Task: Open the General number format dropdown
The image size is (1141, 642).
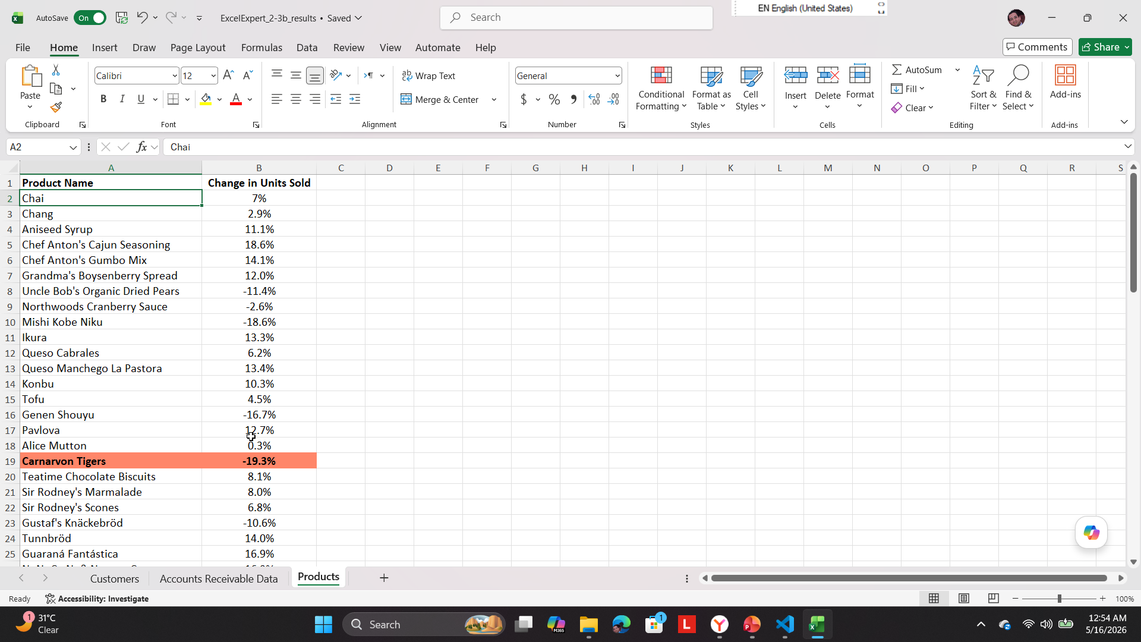Action: pyautogui.click(x=617, y=75)
